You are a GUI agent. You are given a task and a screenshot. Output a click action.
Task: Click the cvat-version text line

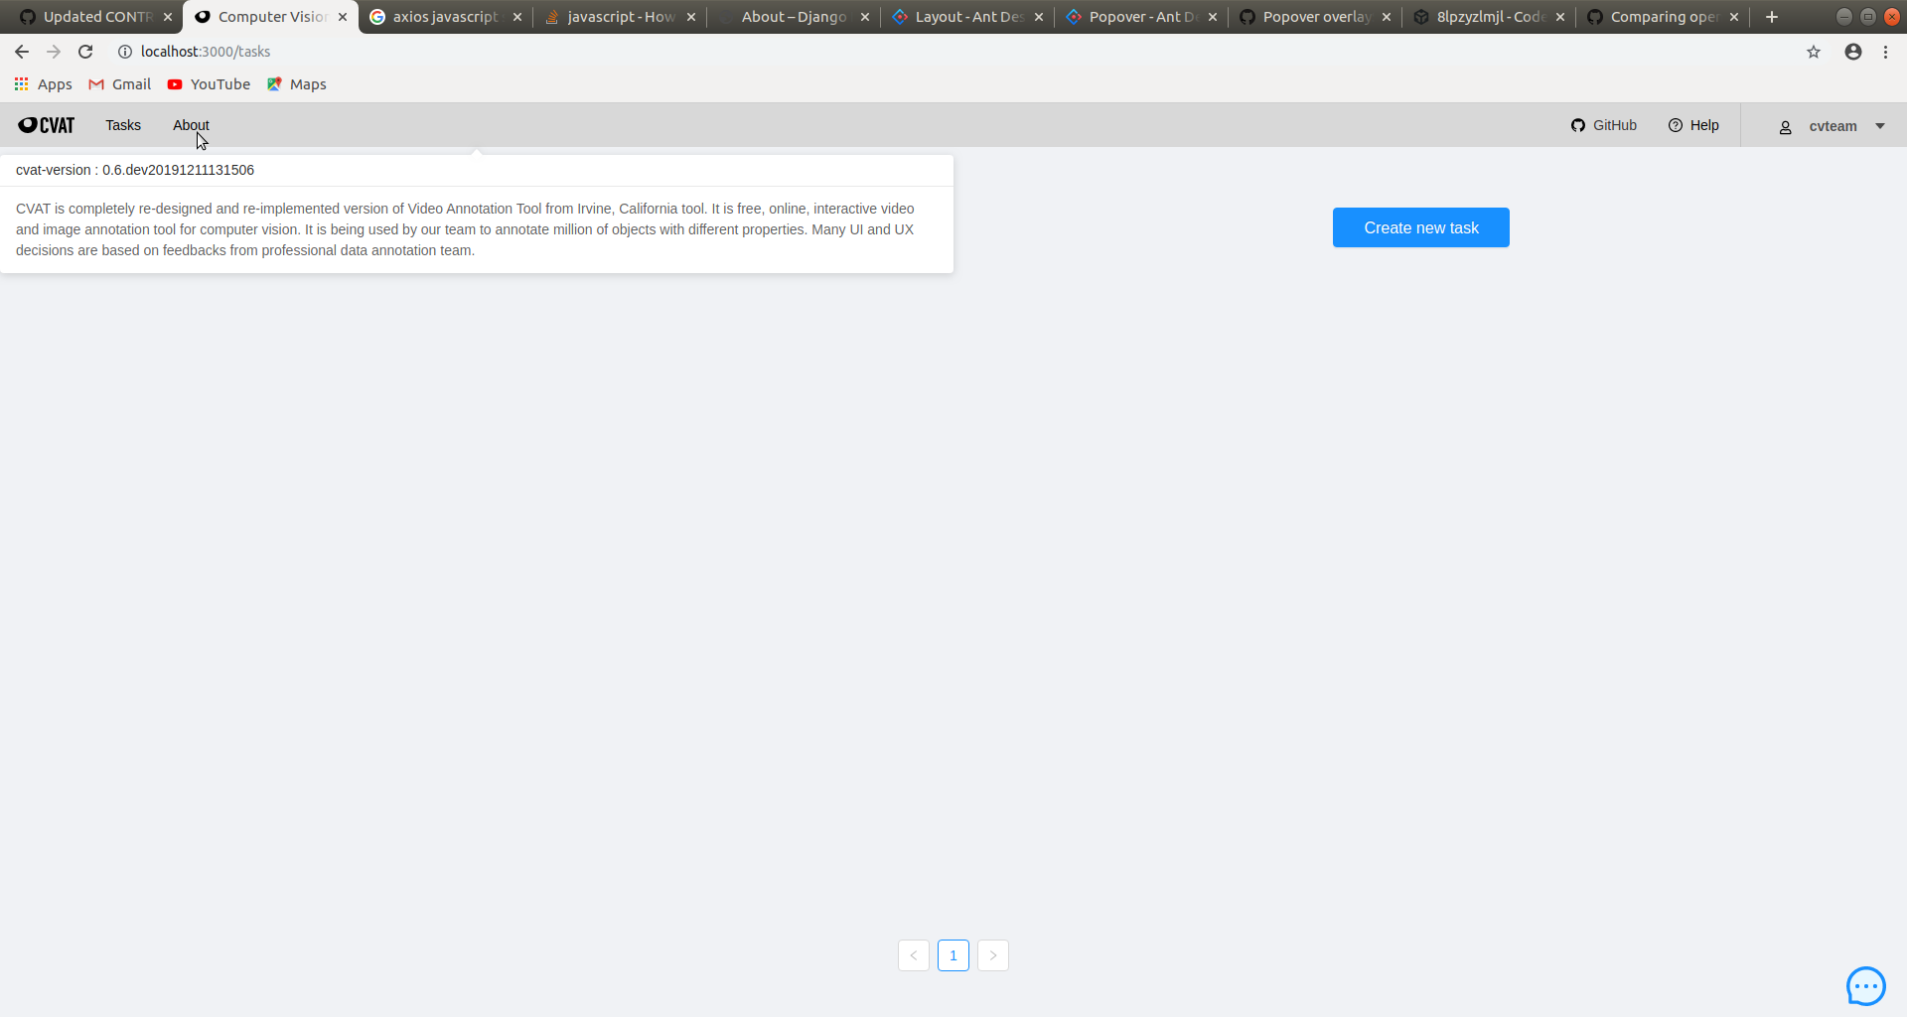click(135, 170)
